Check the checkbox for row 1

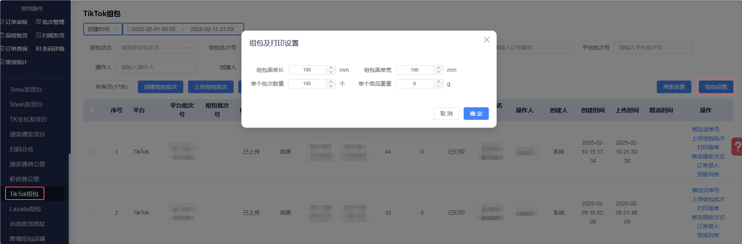[91, 152]
